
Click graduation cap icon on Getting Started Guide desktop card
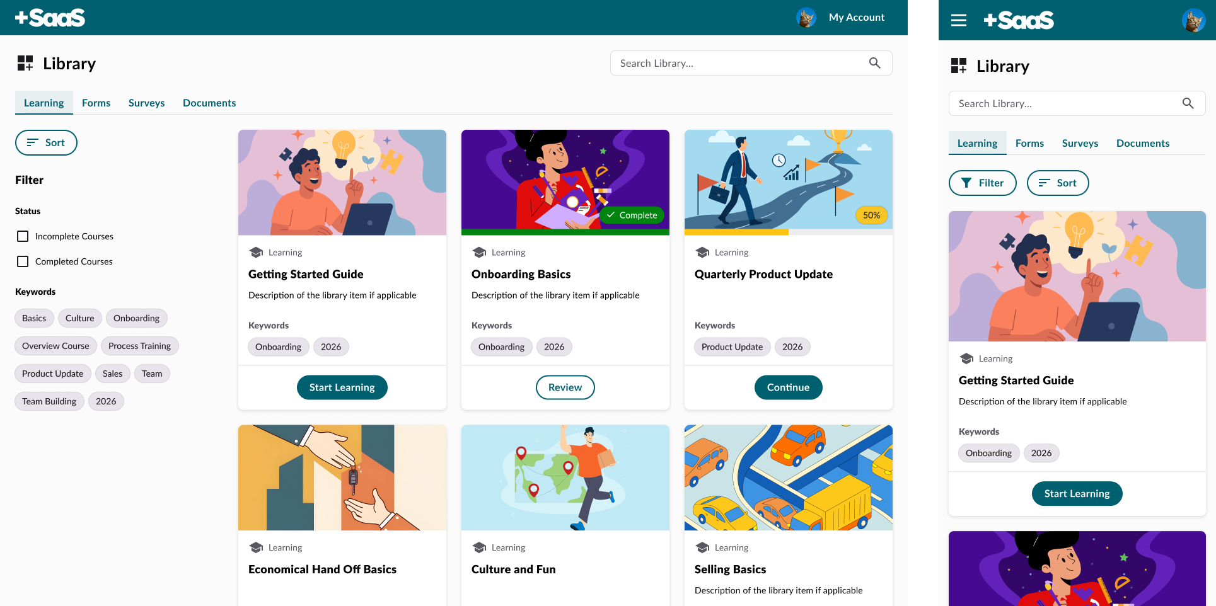point(256,253)
